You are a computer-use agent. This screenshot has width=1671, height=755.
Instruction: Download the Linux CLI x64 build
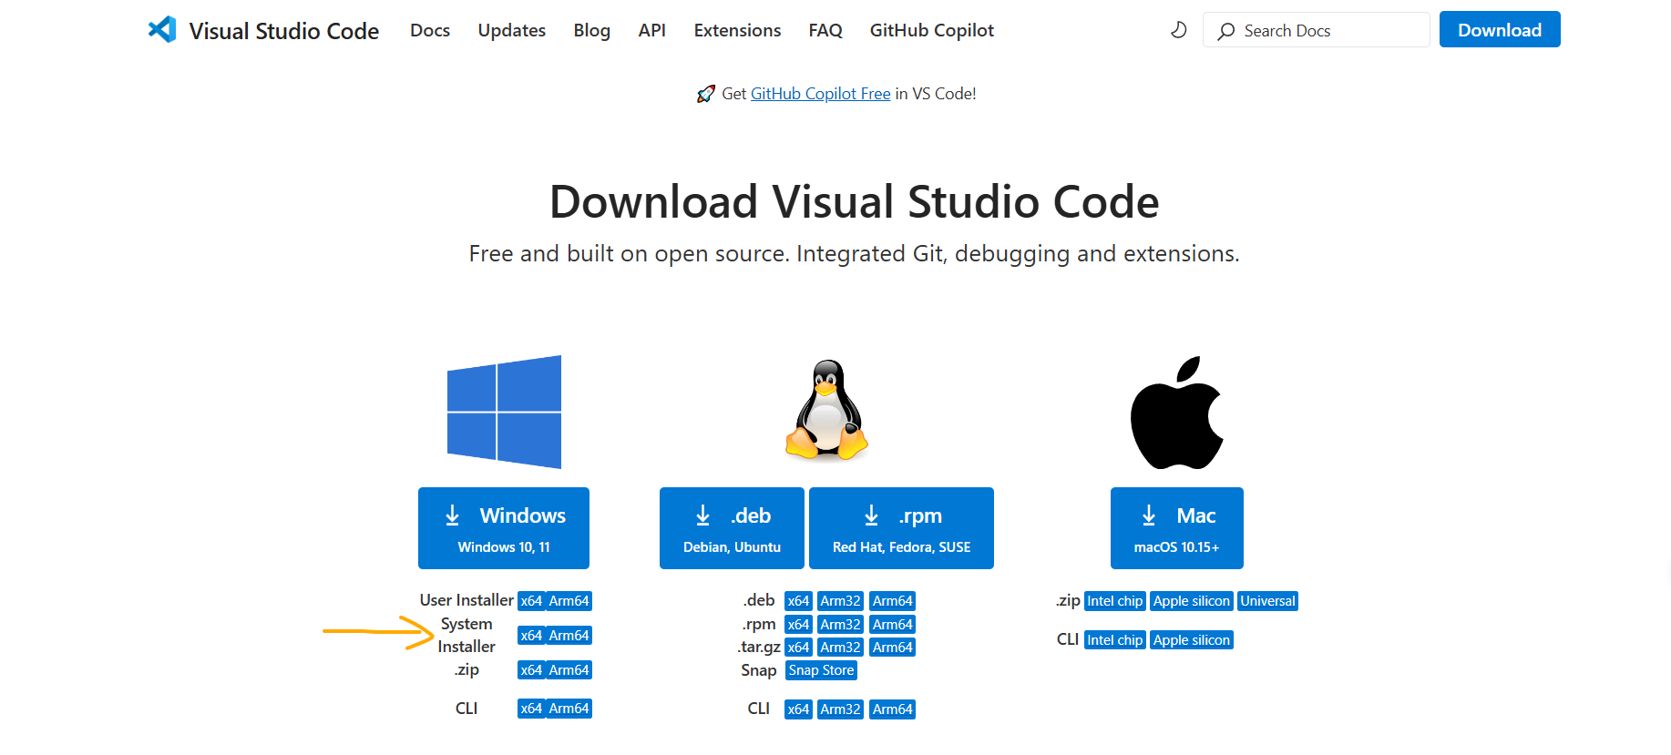(798, 709)
